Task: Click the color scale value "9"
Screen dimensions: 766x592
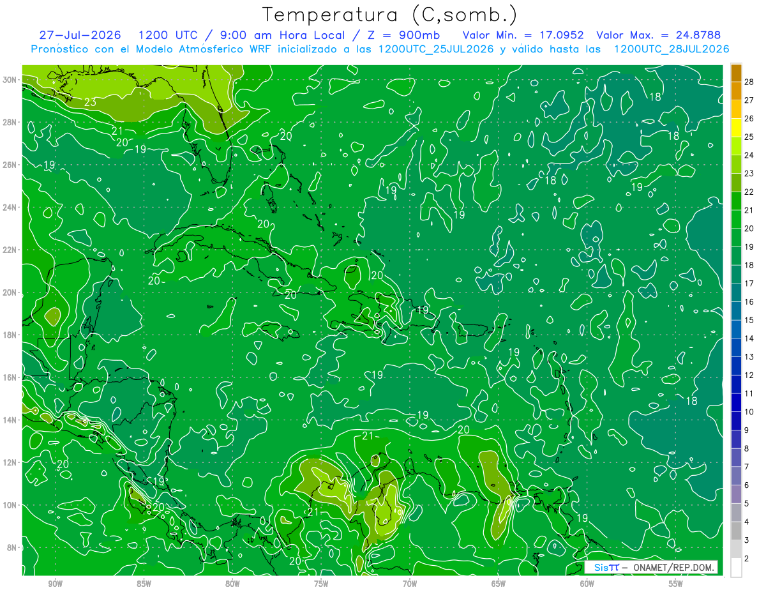Action: [x=747, y=430]
